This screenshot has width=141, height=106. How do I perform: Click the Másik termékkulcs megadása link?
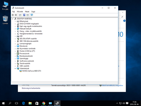click(112, 85)
